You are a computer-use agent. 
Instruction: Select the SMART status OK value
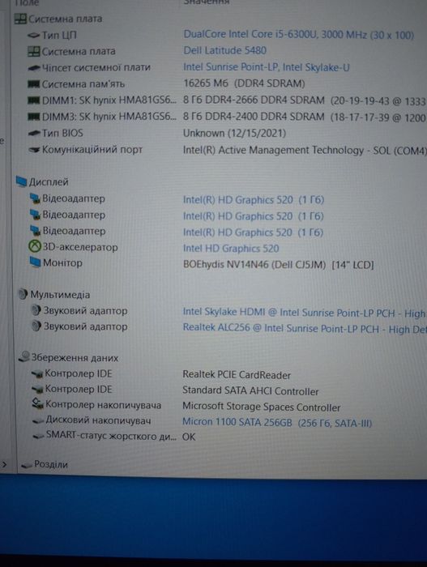189,437
